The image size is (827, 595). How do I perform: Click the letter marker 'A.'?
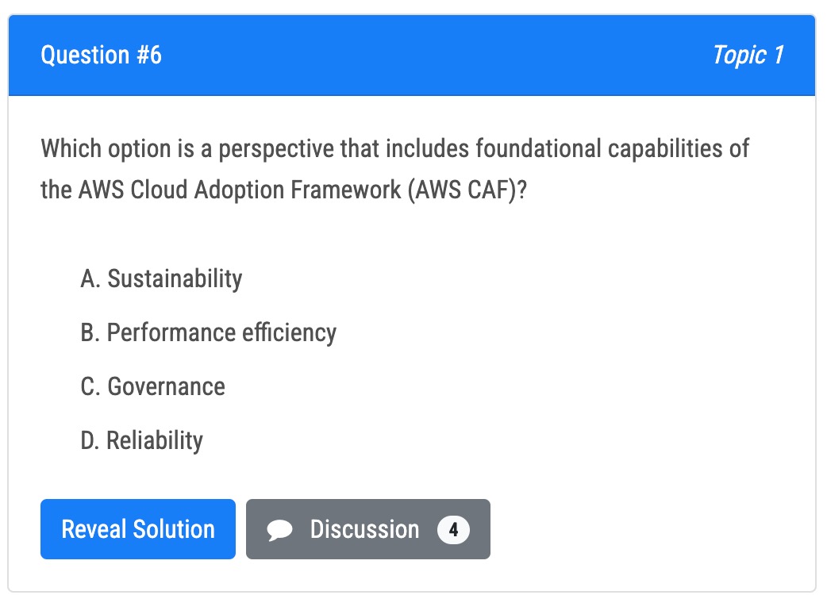90,278
